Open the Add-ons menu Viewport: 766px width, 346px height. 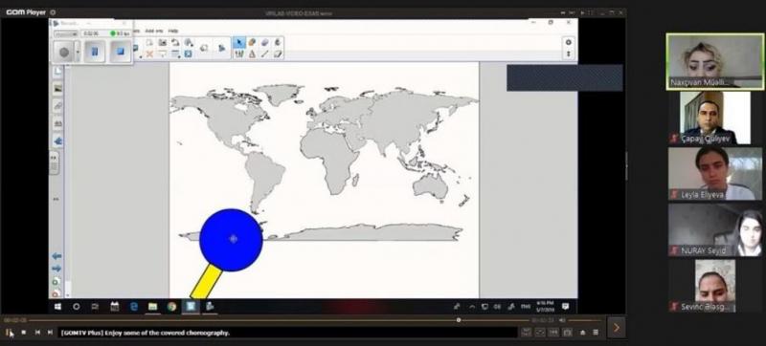[x=154, y=31]
